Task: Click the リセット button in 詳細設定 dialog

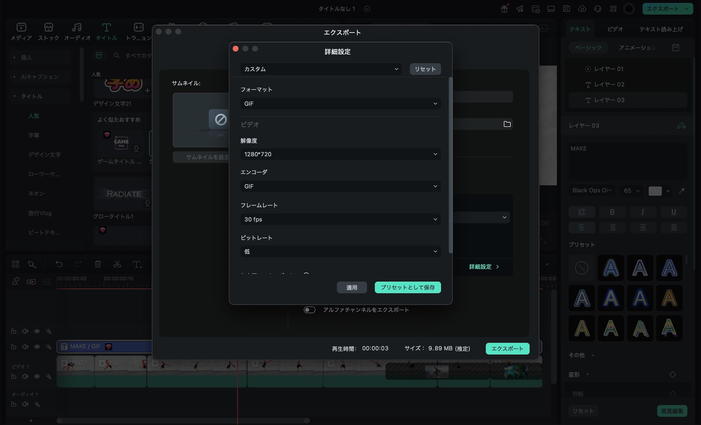Action: [x=425, y=69]
